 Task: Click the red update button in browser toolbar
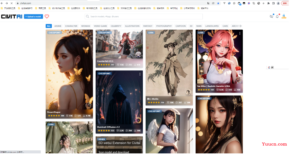pos(285,3)
